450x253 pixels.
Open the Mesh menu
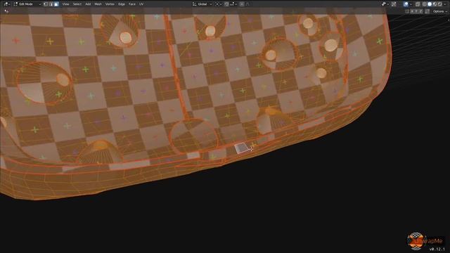98,4
